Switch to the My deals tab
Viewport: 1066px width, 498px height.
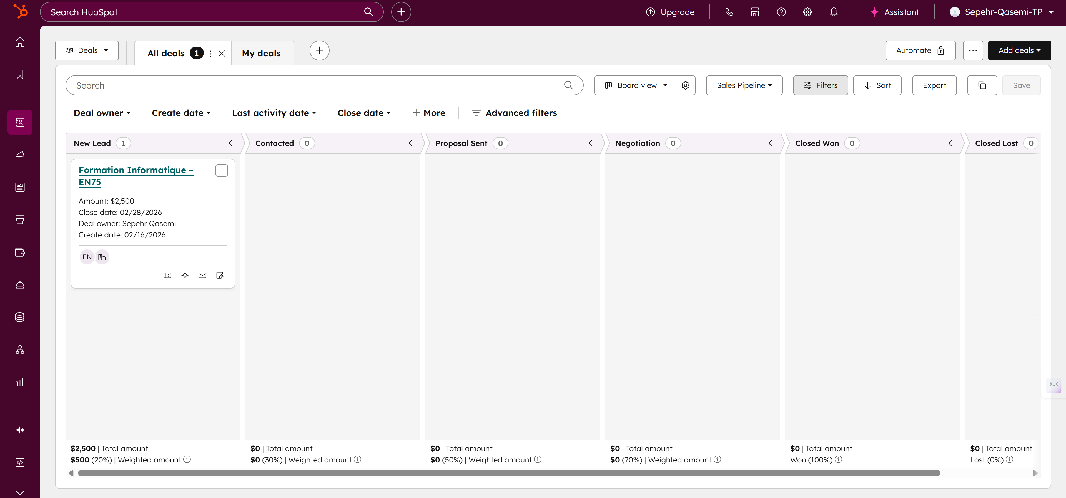point(262,52)
